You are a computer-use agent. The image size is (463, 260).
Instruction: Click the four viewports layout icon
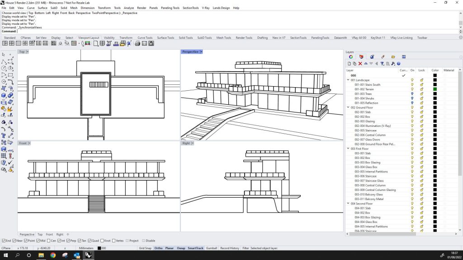pos(11,43)
